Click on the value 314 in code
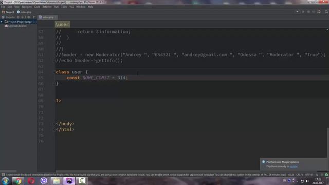Image resolution: width=329 pixels, height=185 pixels. [x=121, y=78]
